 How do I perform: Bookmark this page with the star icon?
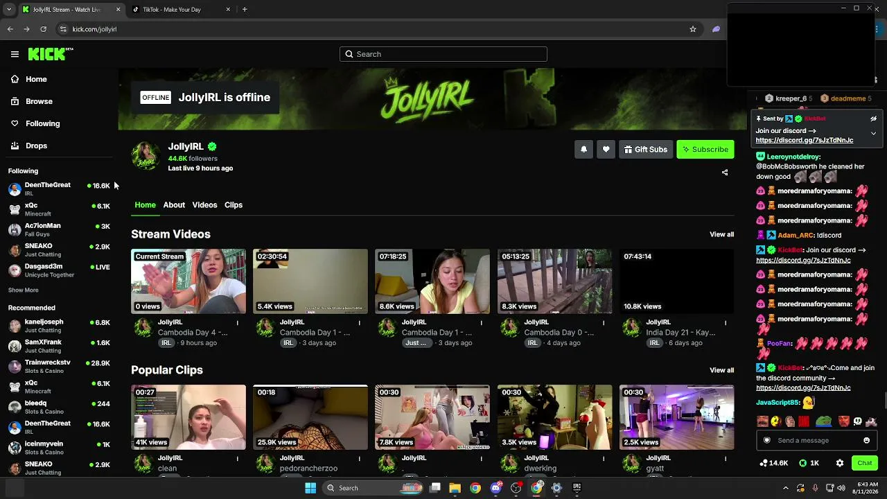click(x=692, y=29)
